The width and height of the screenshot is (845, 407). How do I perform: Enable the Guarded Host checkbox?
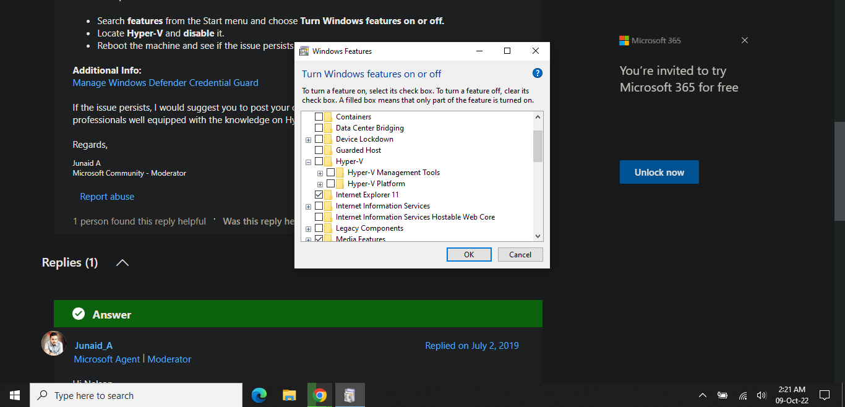[319, 150]
